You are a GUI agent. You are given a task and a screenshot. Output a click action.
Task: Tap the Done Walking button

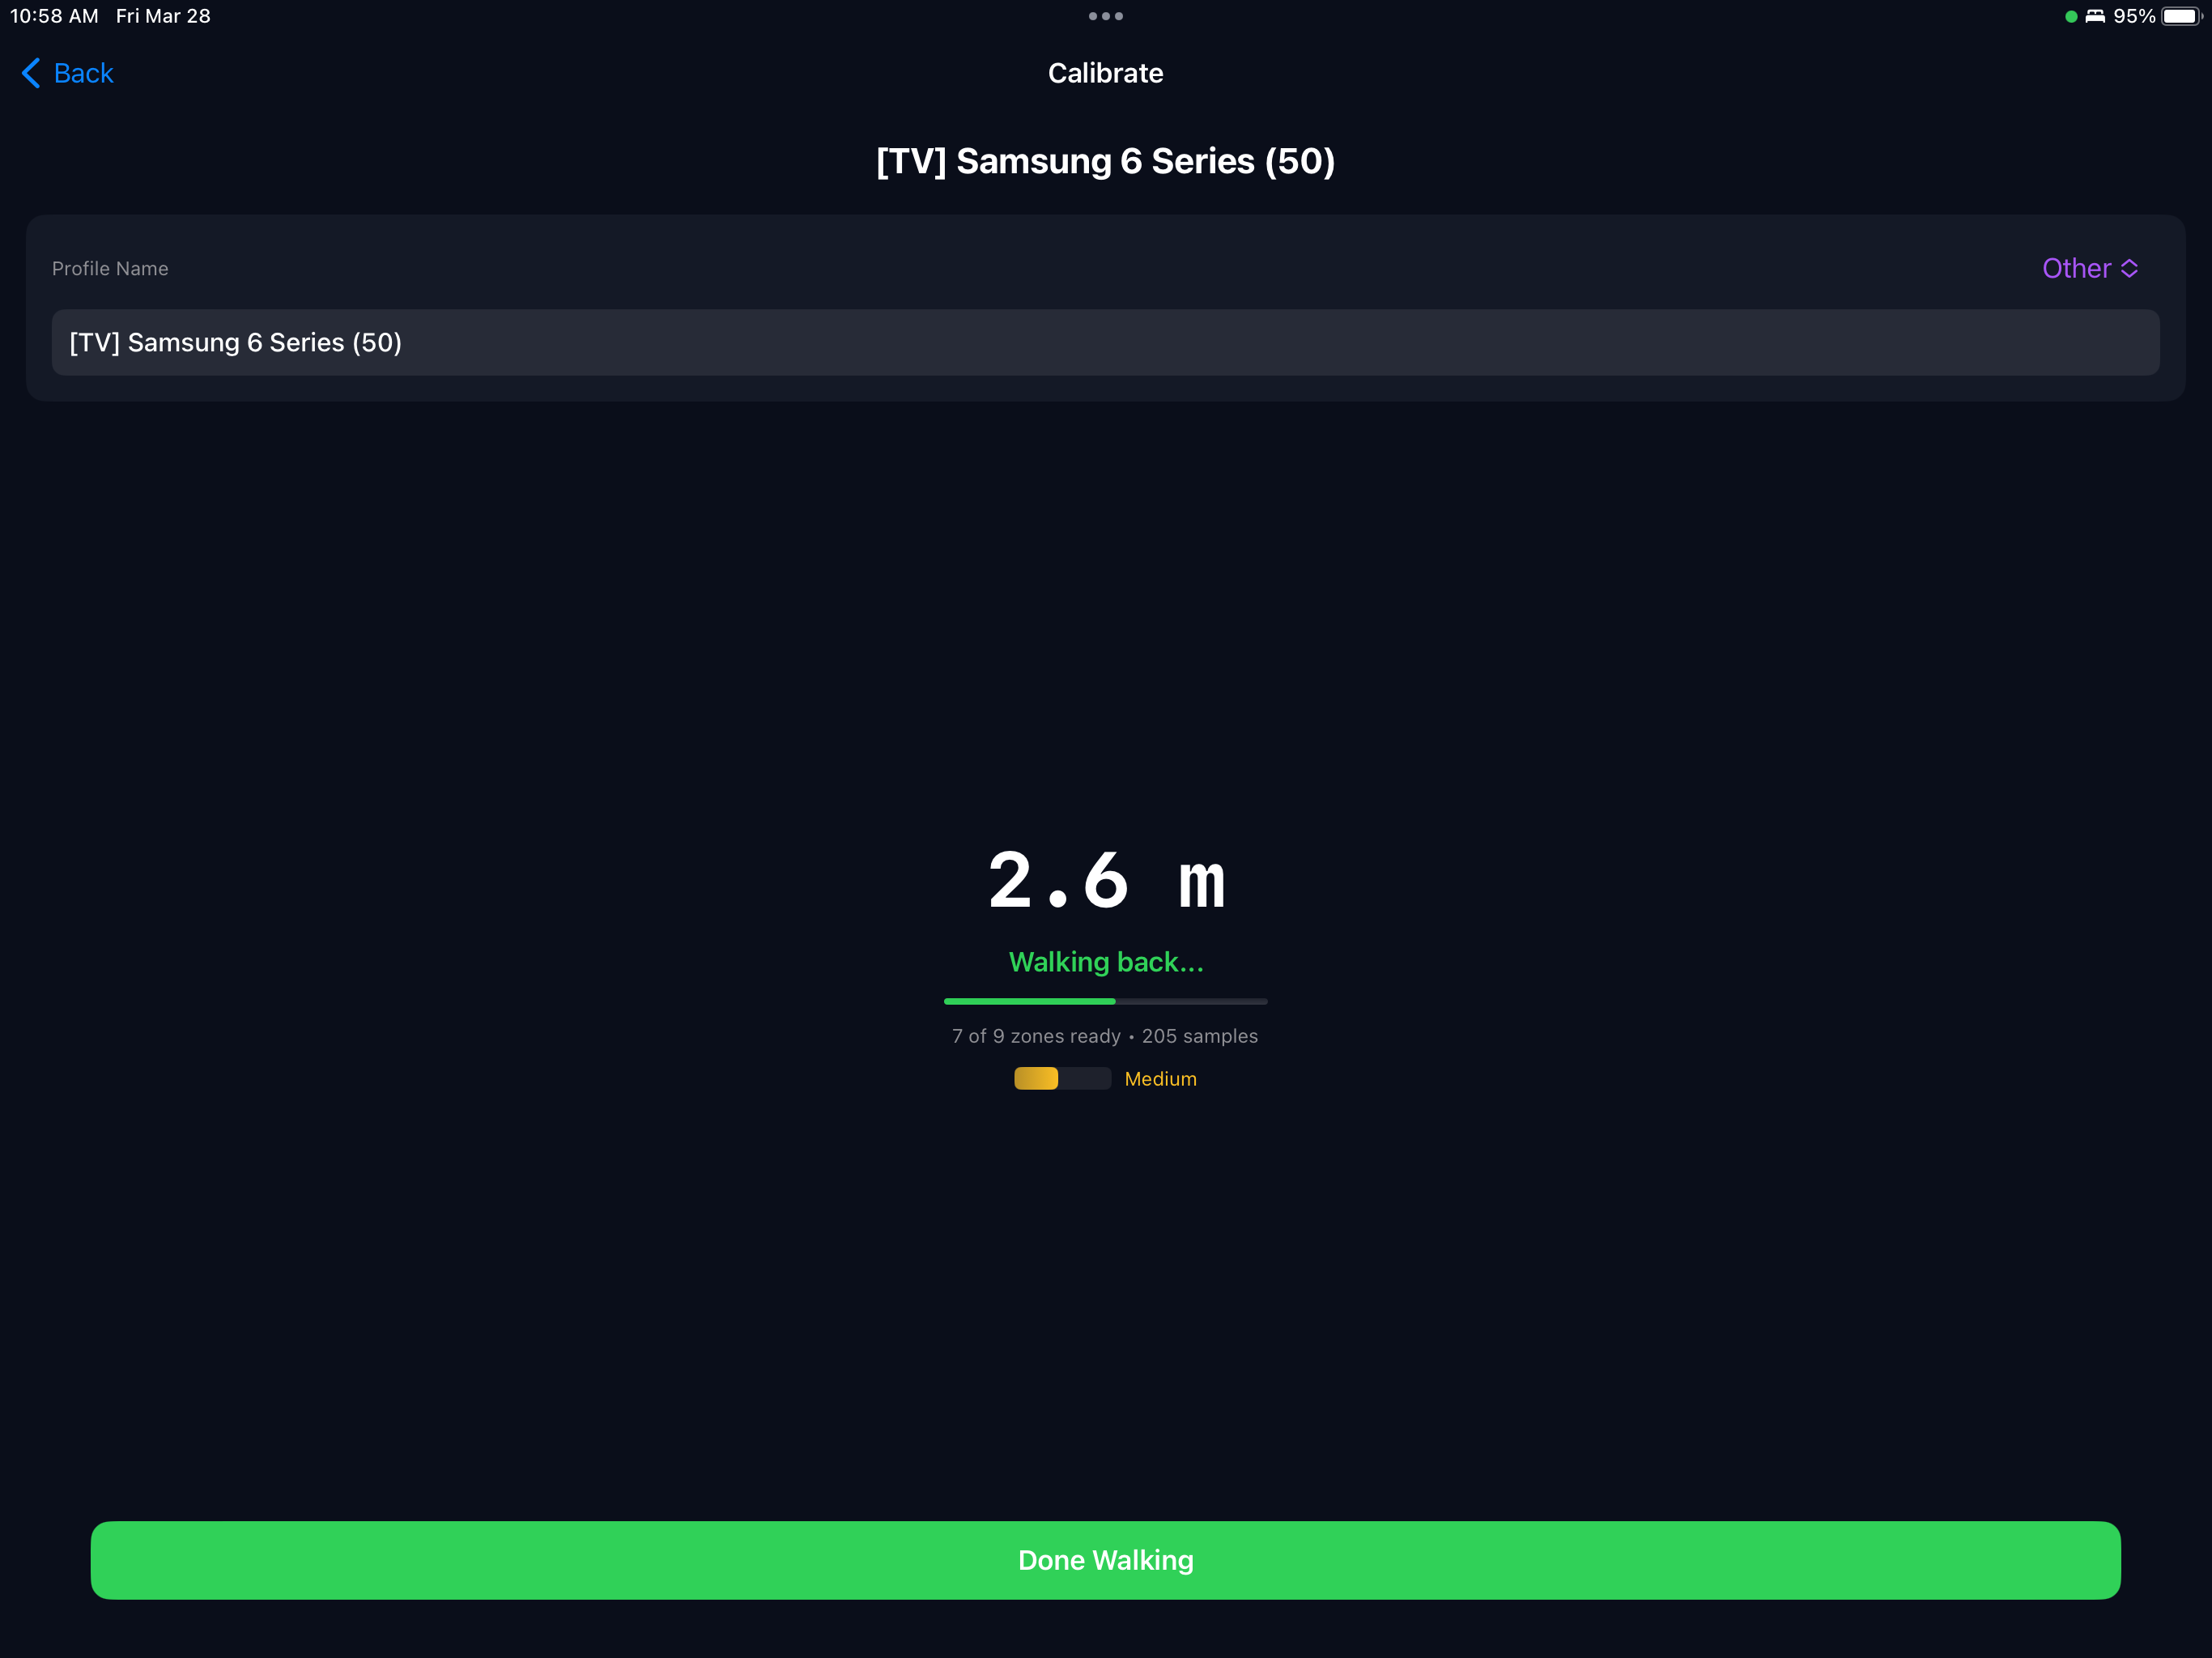tap(1106, 1560)
